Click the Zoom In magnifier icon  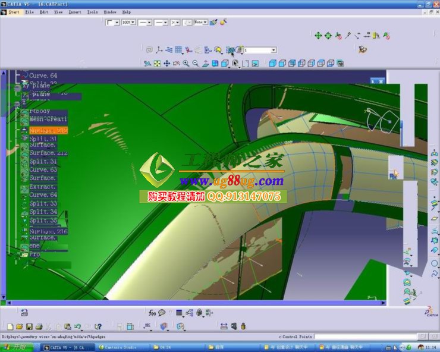click(186, 64)
